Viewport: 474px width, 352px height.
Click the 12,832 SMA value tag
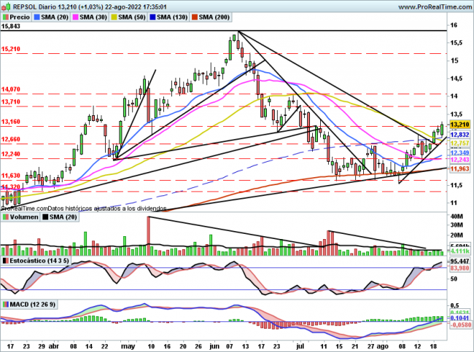pos(459,135)
